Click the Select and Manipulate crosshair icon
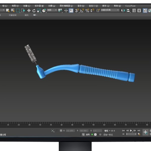Viewport: 151px width, 151px height. 66,11
